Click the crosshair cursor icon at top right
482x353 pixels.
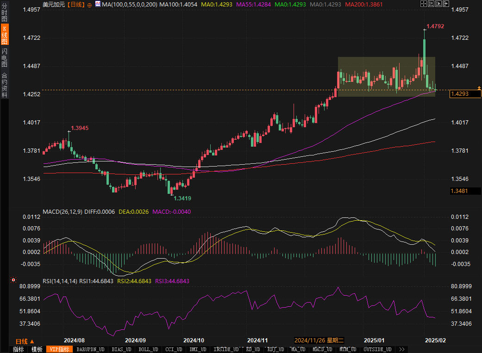(424, 4)
